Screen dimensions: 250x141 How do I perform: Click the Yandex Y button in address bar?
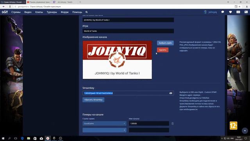click(10, 7)
